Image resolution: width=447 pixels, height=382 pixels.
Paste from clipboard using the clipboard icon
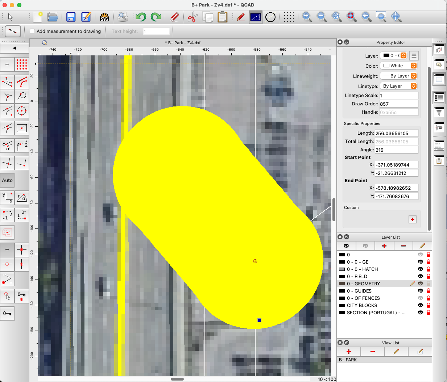click(222, 17)
